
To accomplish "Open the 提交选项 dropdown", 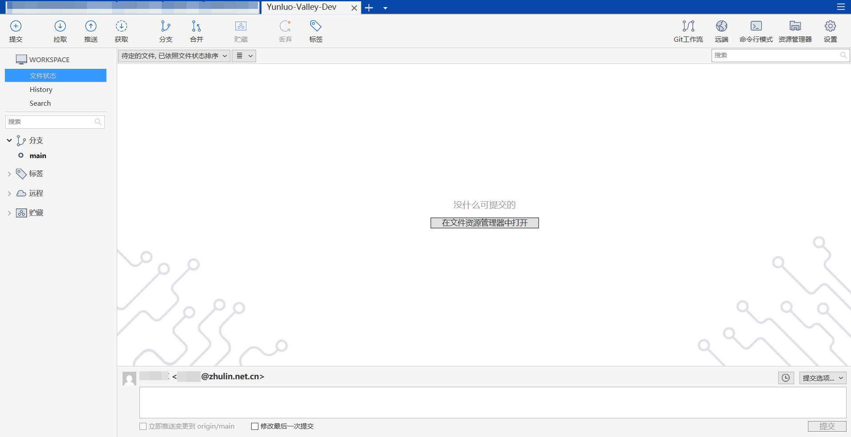I will 823,378.
